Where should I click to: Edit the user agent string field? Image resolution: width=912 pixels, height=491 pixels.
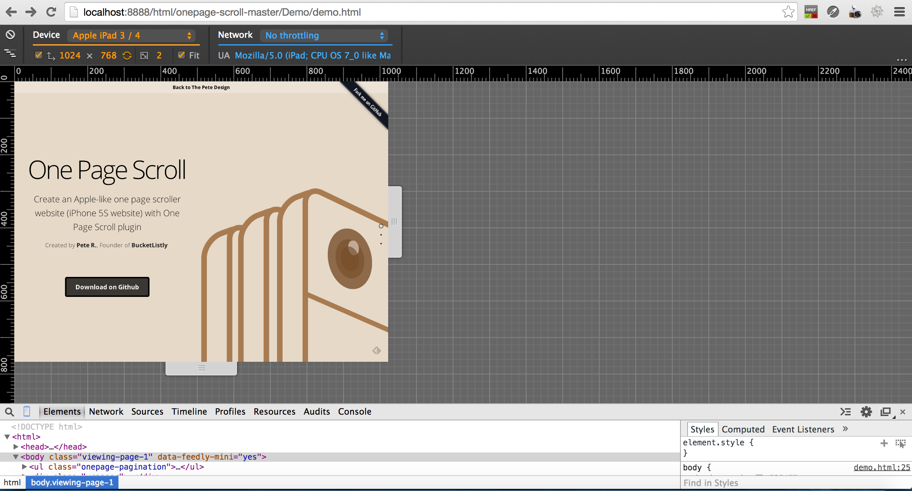(x=313, y=55)
